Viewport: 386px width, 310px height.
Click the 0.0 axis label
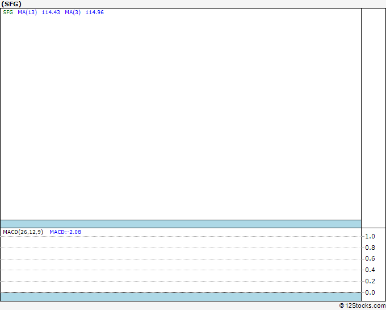[370, 292]
